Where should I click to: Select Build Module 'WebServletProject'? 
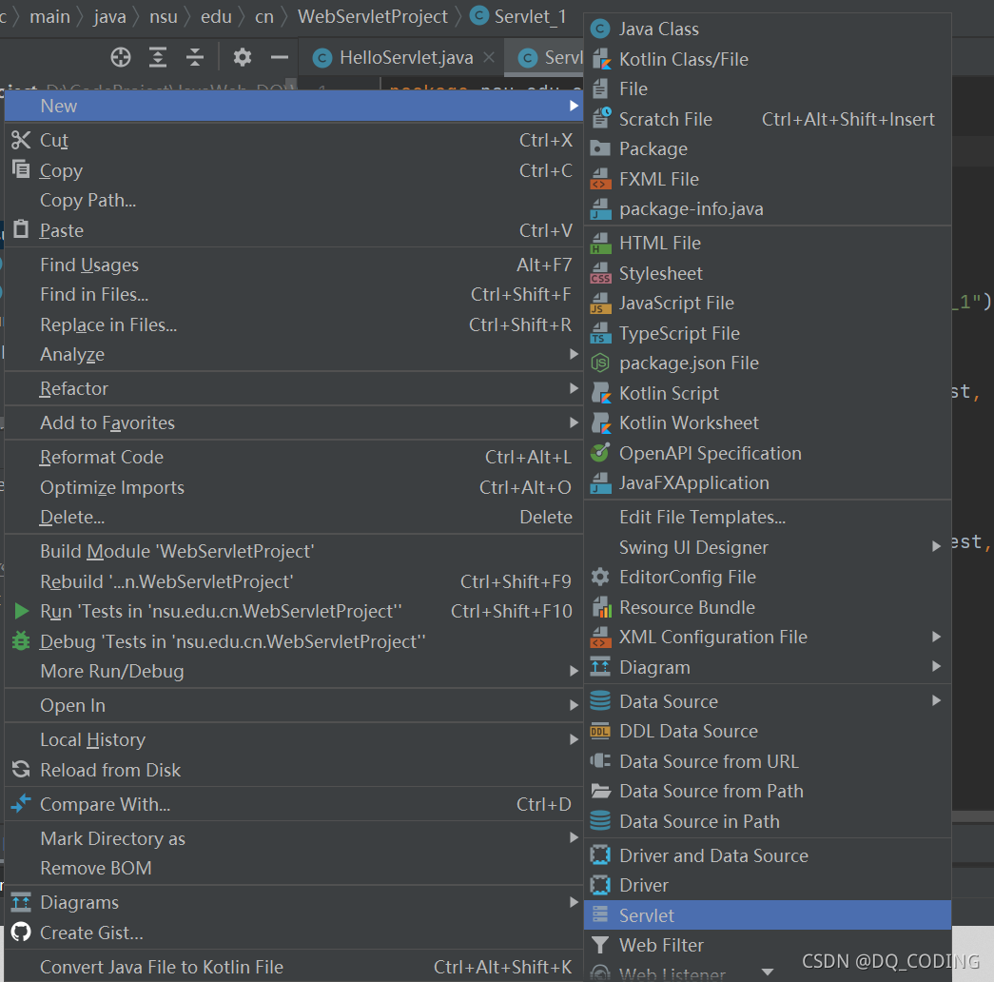(x=294, y=551)
